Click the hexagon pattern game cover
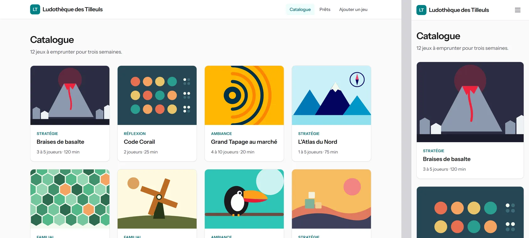The image size is (529, 238). coord(70,199)
